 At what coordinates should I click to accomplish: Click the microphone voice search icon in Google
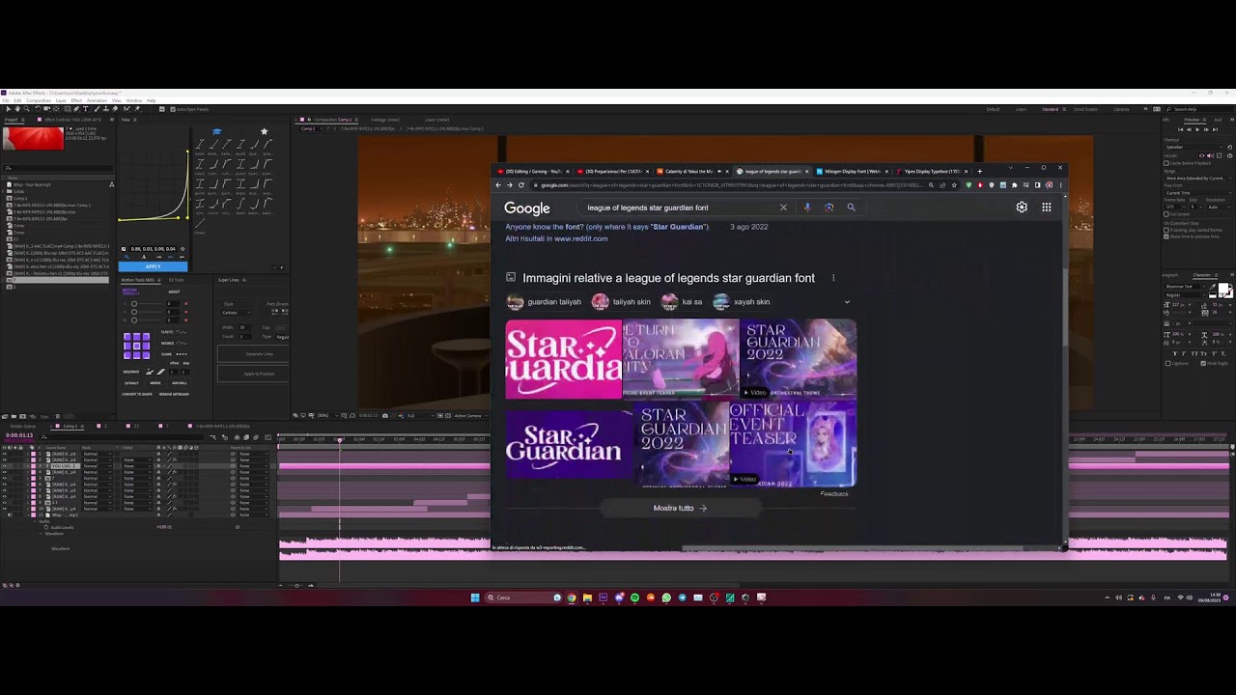[x=807, y=208]
